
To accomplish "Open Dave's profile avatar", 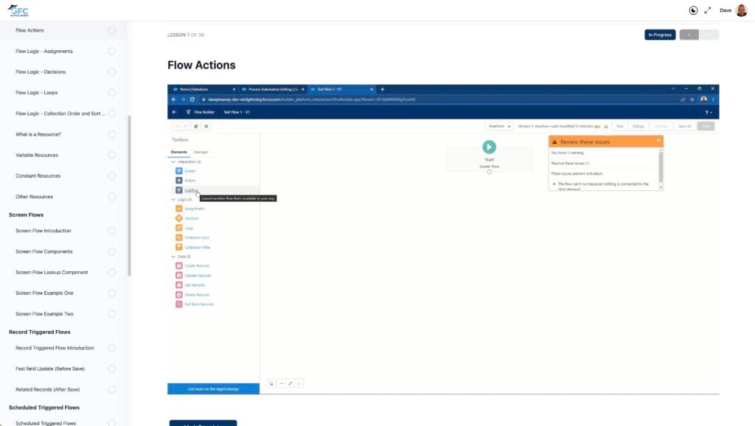I will coord(742,10).
